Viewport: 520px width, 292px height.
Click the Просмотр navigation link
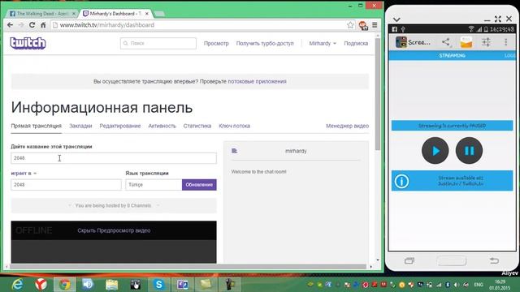coord(216,43)
